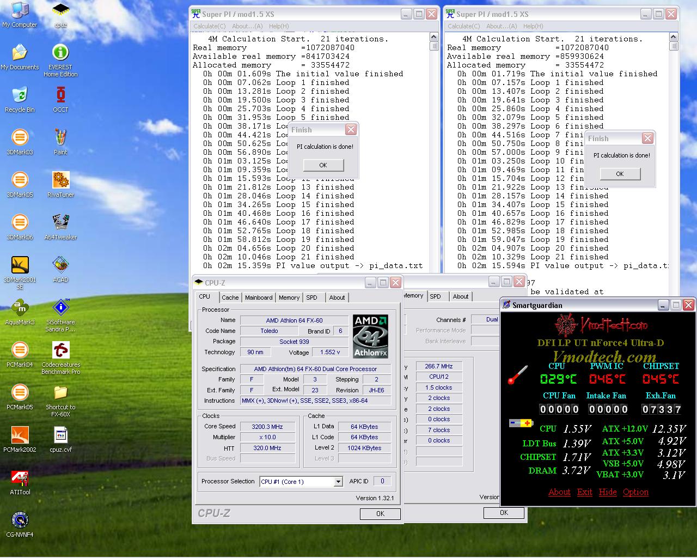Viewport: 697px width, 558px height.
Task: Launch the cpuz desktop shortcut
Action: click(60, 15)
